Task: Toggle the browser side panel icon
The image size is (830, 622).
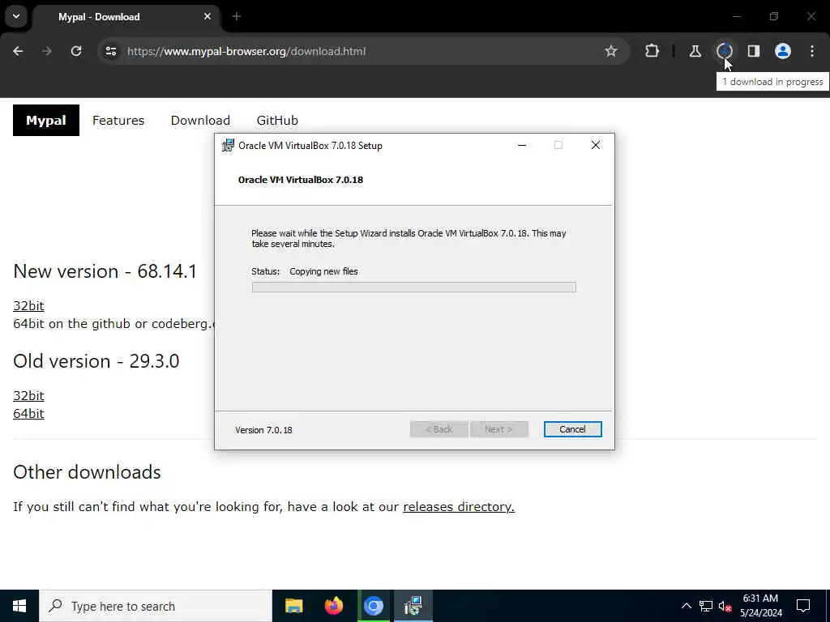Action: point(754,51)
